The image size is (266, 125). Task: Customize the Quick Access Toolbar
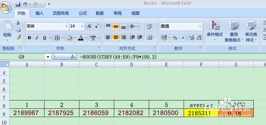click(49, 4)
